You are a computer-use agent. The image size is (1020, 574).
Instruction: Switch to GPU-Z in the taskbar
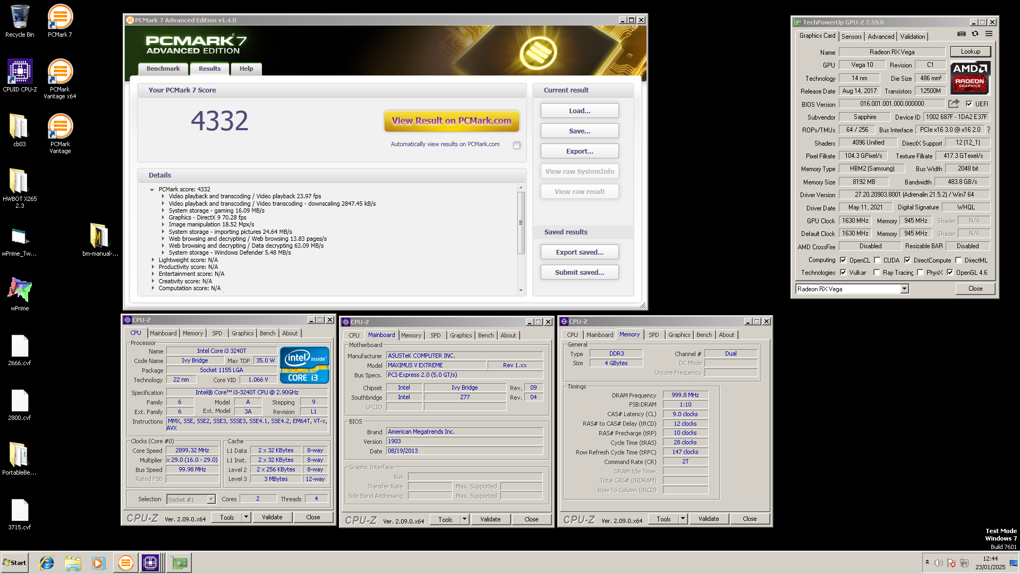(x=180, y=563)
